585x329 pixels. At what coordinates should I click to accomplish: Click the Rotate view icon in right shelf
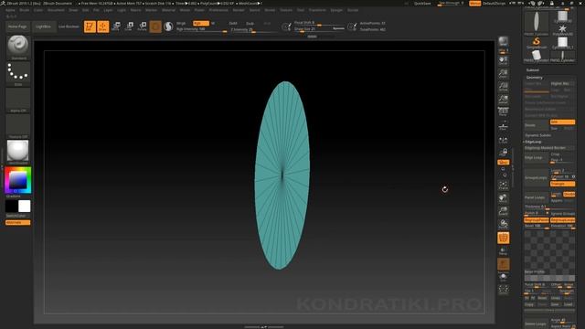coord(504,224)
